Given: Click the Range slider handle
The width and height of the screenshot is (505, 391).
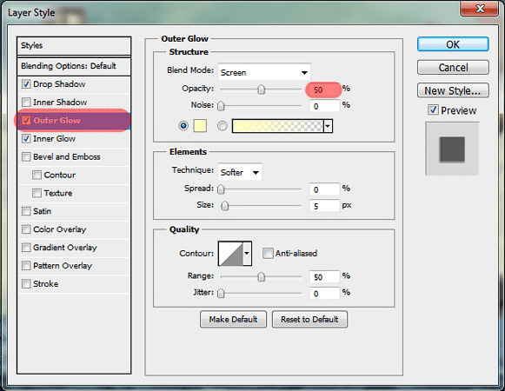Looking at the screenshot, I should coord(262,276).
